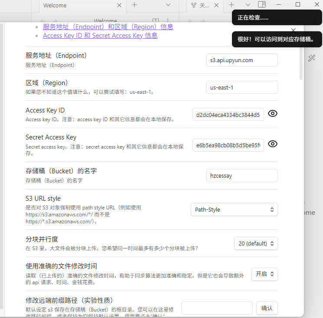Screen dimensions: 323x318
Task: Click the S3 URL style setting title
Action: (43, 199)
